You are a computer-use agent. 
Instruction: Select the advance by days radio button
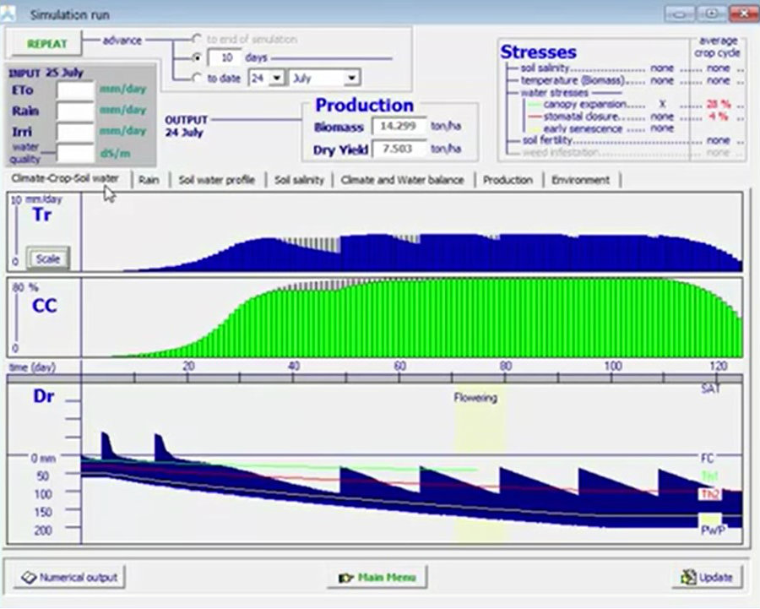[x=197, y=58]
